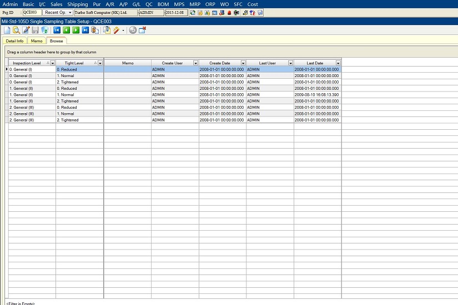Click the last light blue top toolbar icon
Screen dimensions: 458x305
[260, 13]
